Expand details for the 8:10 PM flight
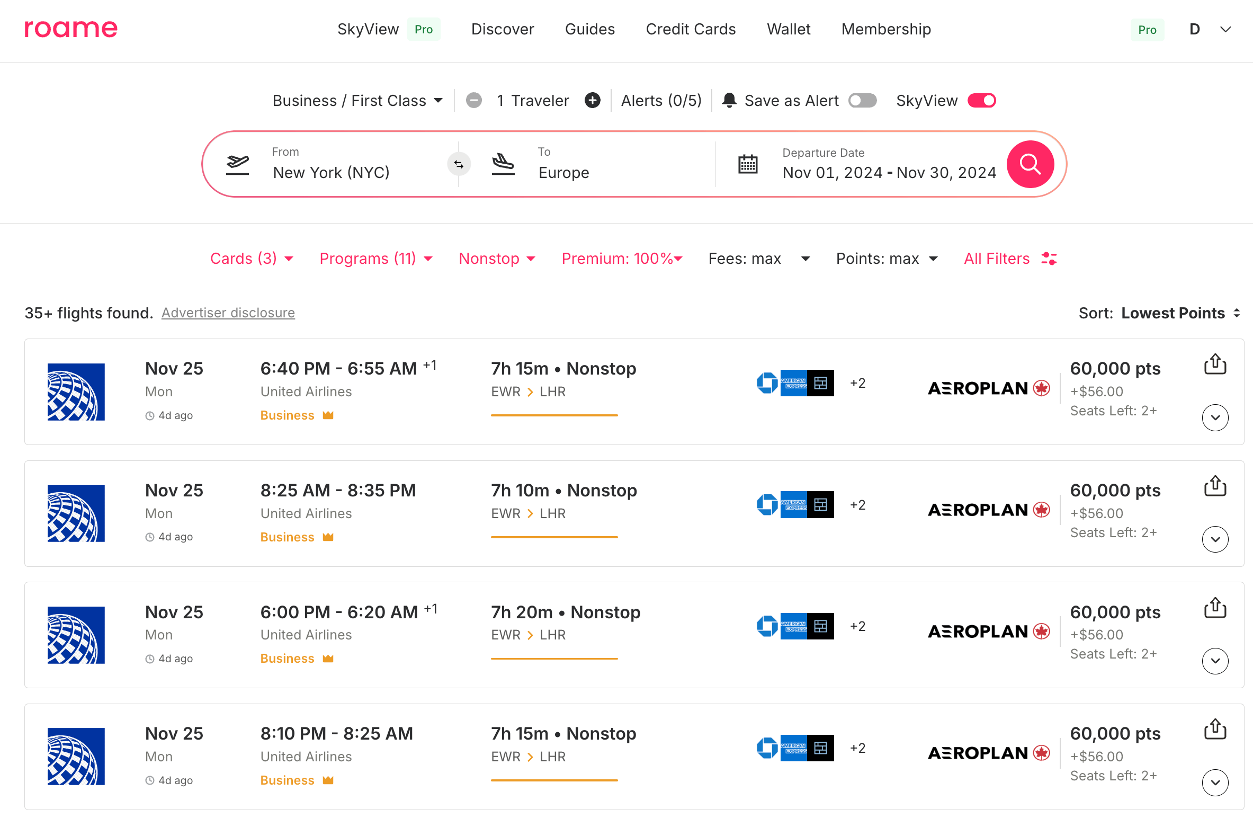 pos(1215,783)
